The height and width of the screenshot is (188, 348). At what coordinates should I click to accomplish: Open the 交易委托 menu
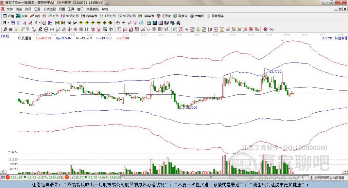[x=92, y=9]
